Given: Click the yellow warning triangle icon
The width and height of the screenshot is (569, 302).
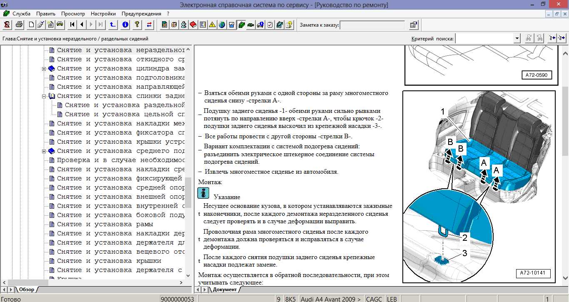Looking at the screenshot, I should click(212, 25).
